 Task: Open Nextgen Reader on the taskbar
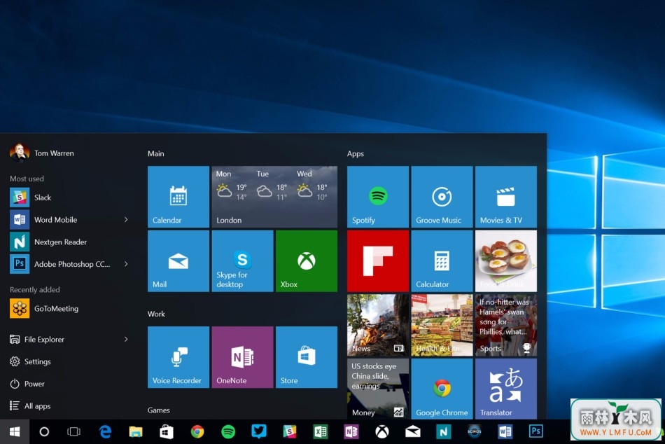pos(444,431)
